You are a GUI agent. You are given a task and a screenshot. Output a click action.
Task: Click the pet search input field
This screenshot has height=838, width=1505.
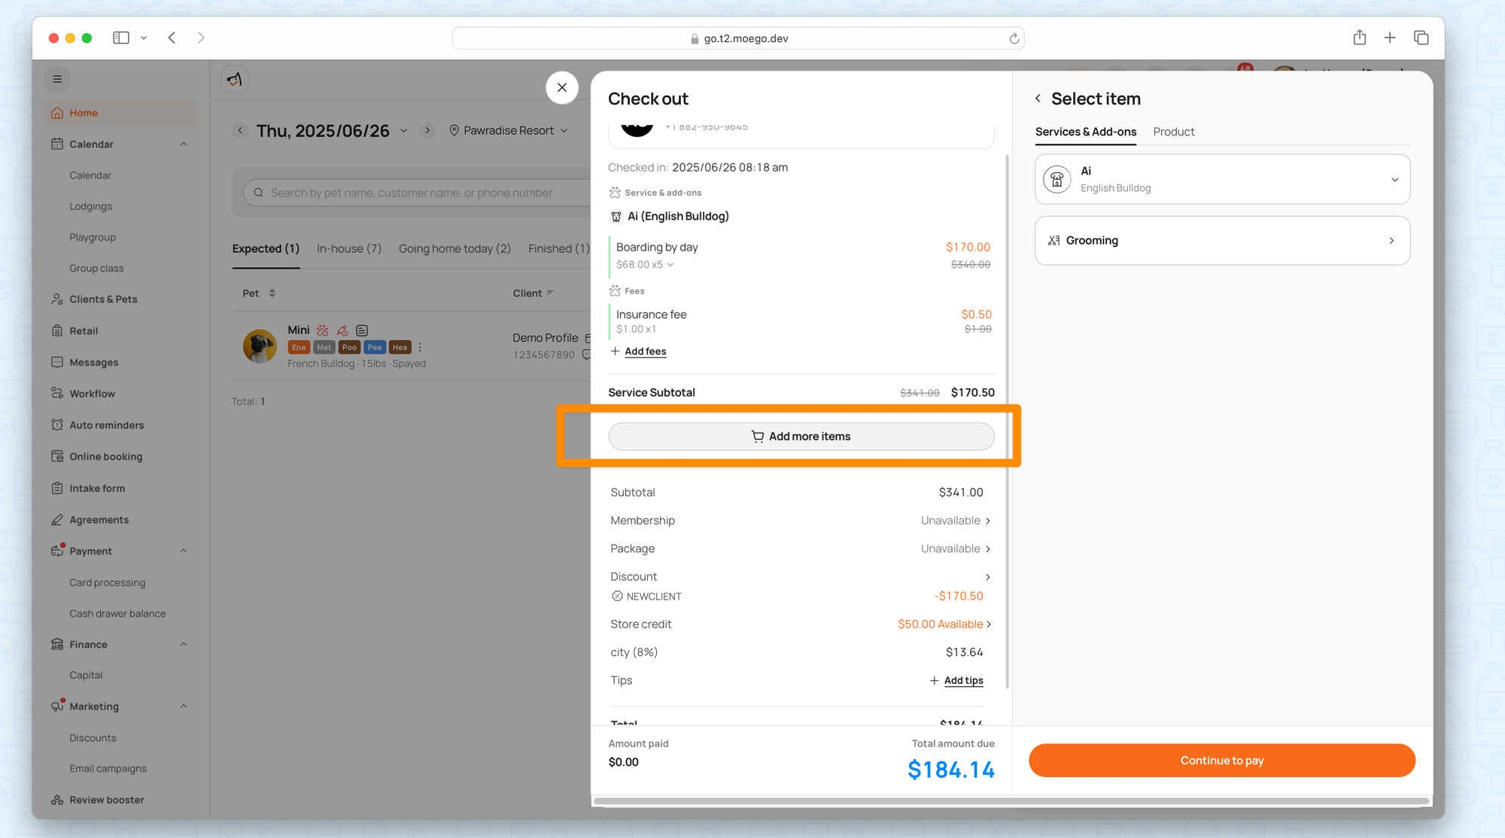click(x=411, y=193)
